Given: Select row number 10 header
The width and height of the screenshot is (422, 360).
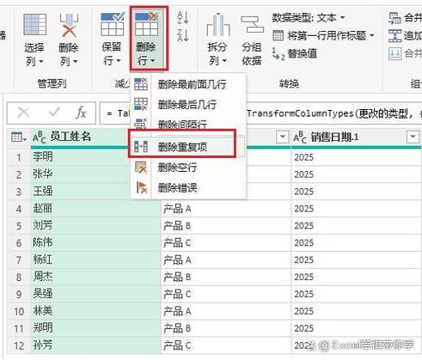Looking at the screenshot, I should pyautogui.click(x=19, y=311).
